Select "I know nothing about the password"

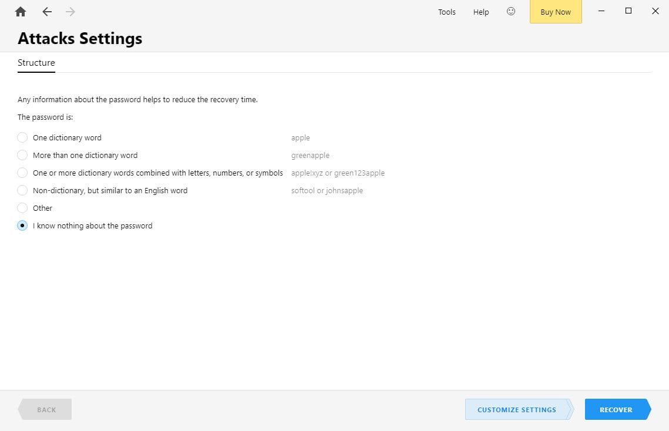tap(22, 225)
